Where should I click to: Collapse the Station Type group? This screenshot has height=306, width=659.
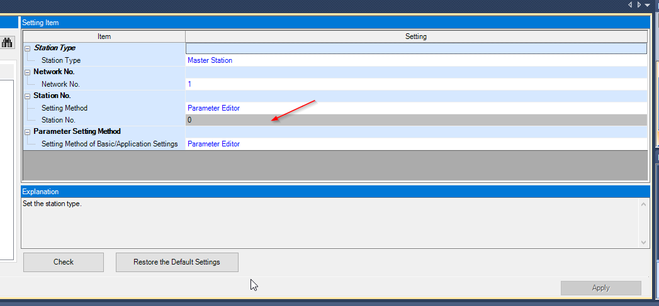28,48
